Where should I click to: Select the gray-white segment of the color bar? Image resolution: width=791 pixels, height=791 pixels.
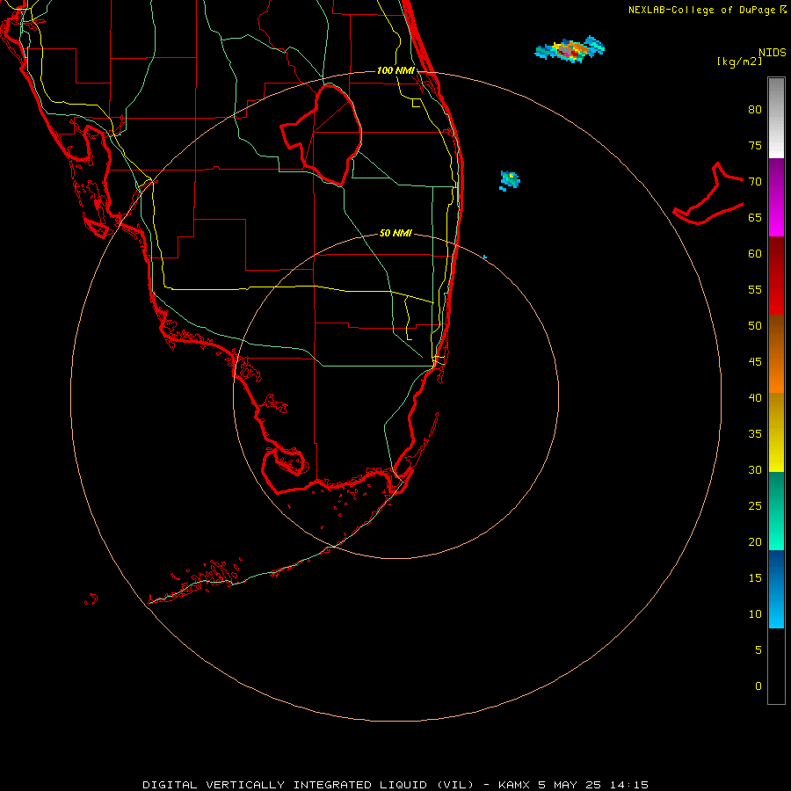coord(776,118)
